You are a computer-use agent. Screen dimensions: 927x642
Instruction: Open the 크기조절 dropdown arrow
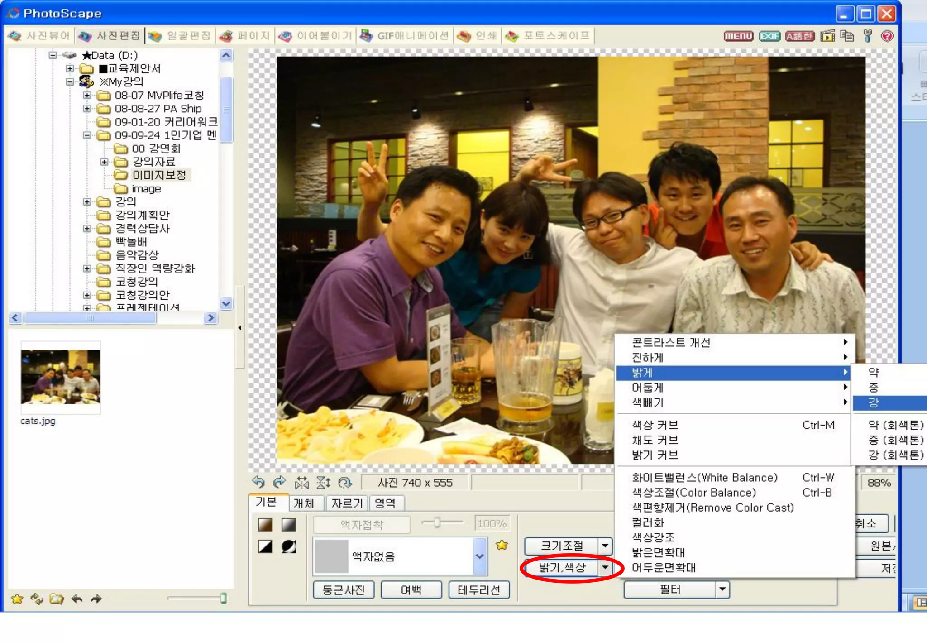click(x=605, y=546)
